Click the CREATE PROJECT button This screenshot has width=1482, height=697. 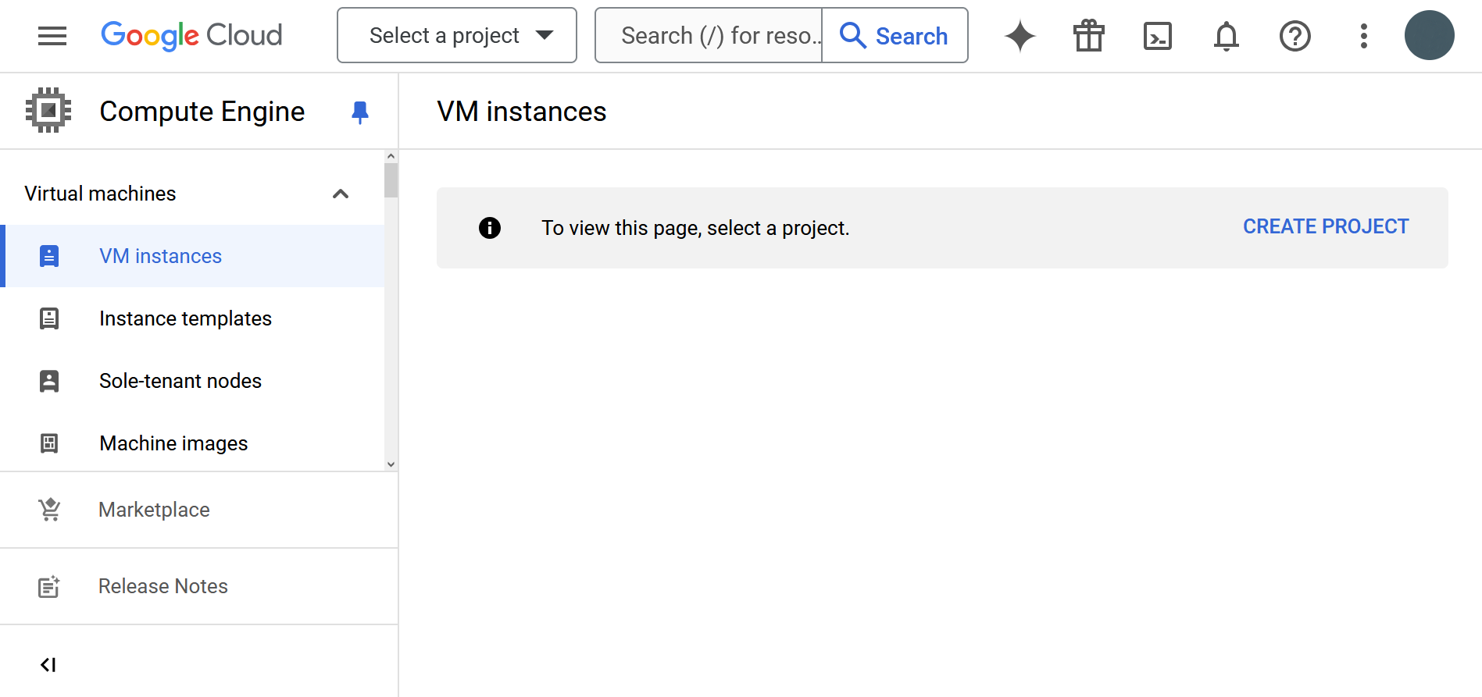[x=1326, y=226]
